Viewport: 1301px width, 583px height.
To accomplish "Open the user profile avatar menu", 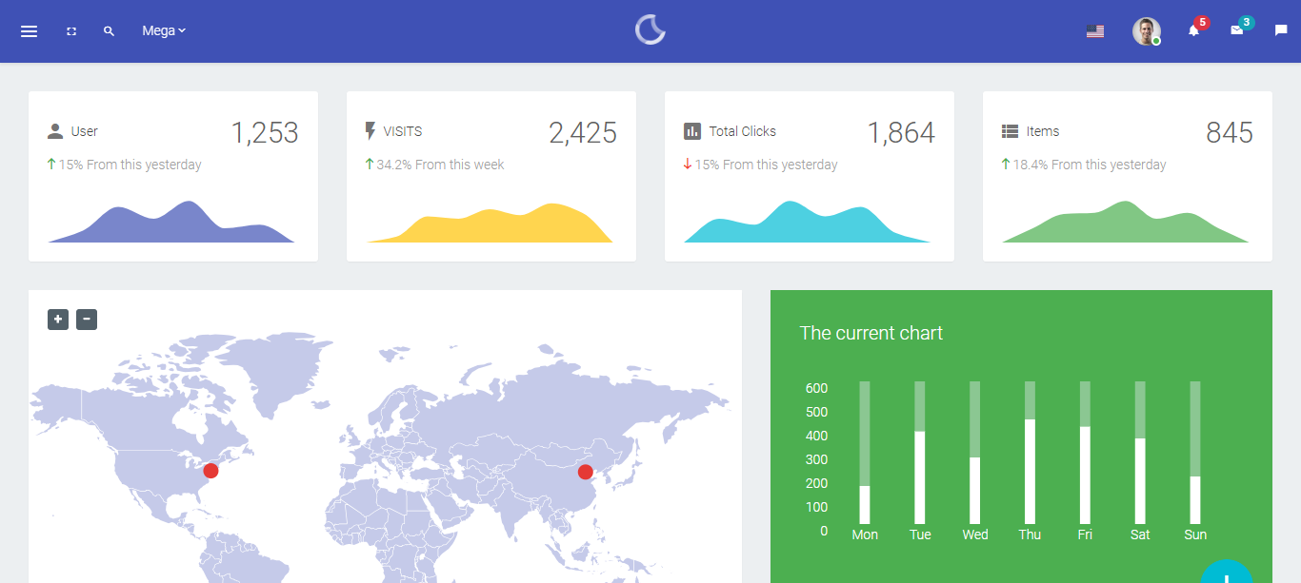I will click(1146, 31).
